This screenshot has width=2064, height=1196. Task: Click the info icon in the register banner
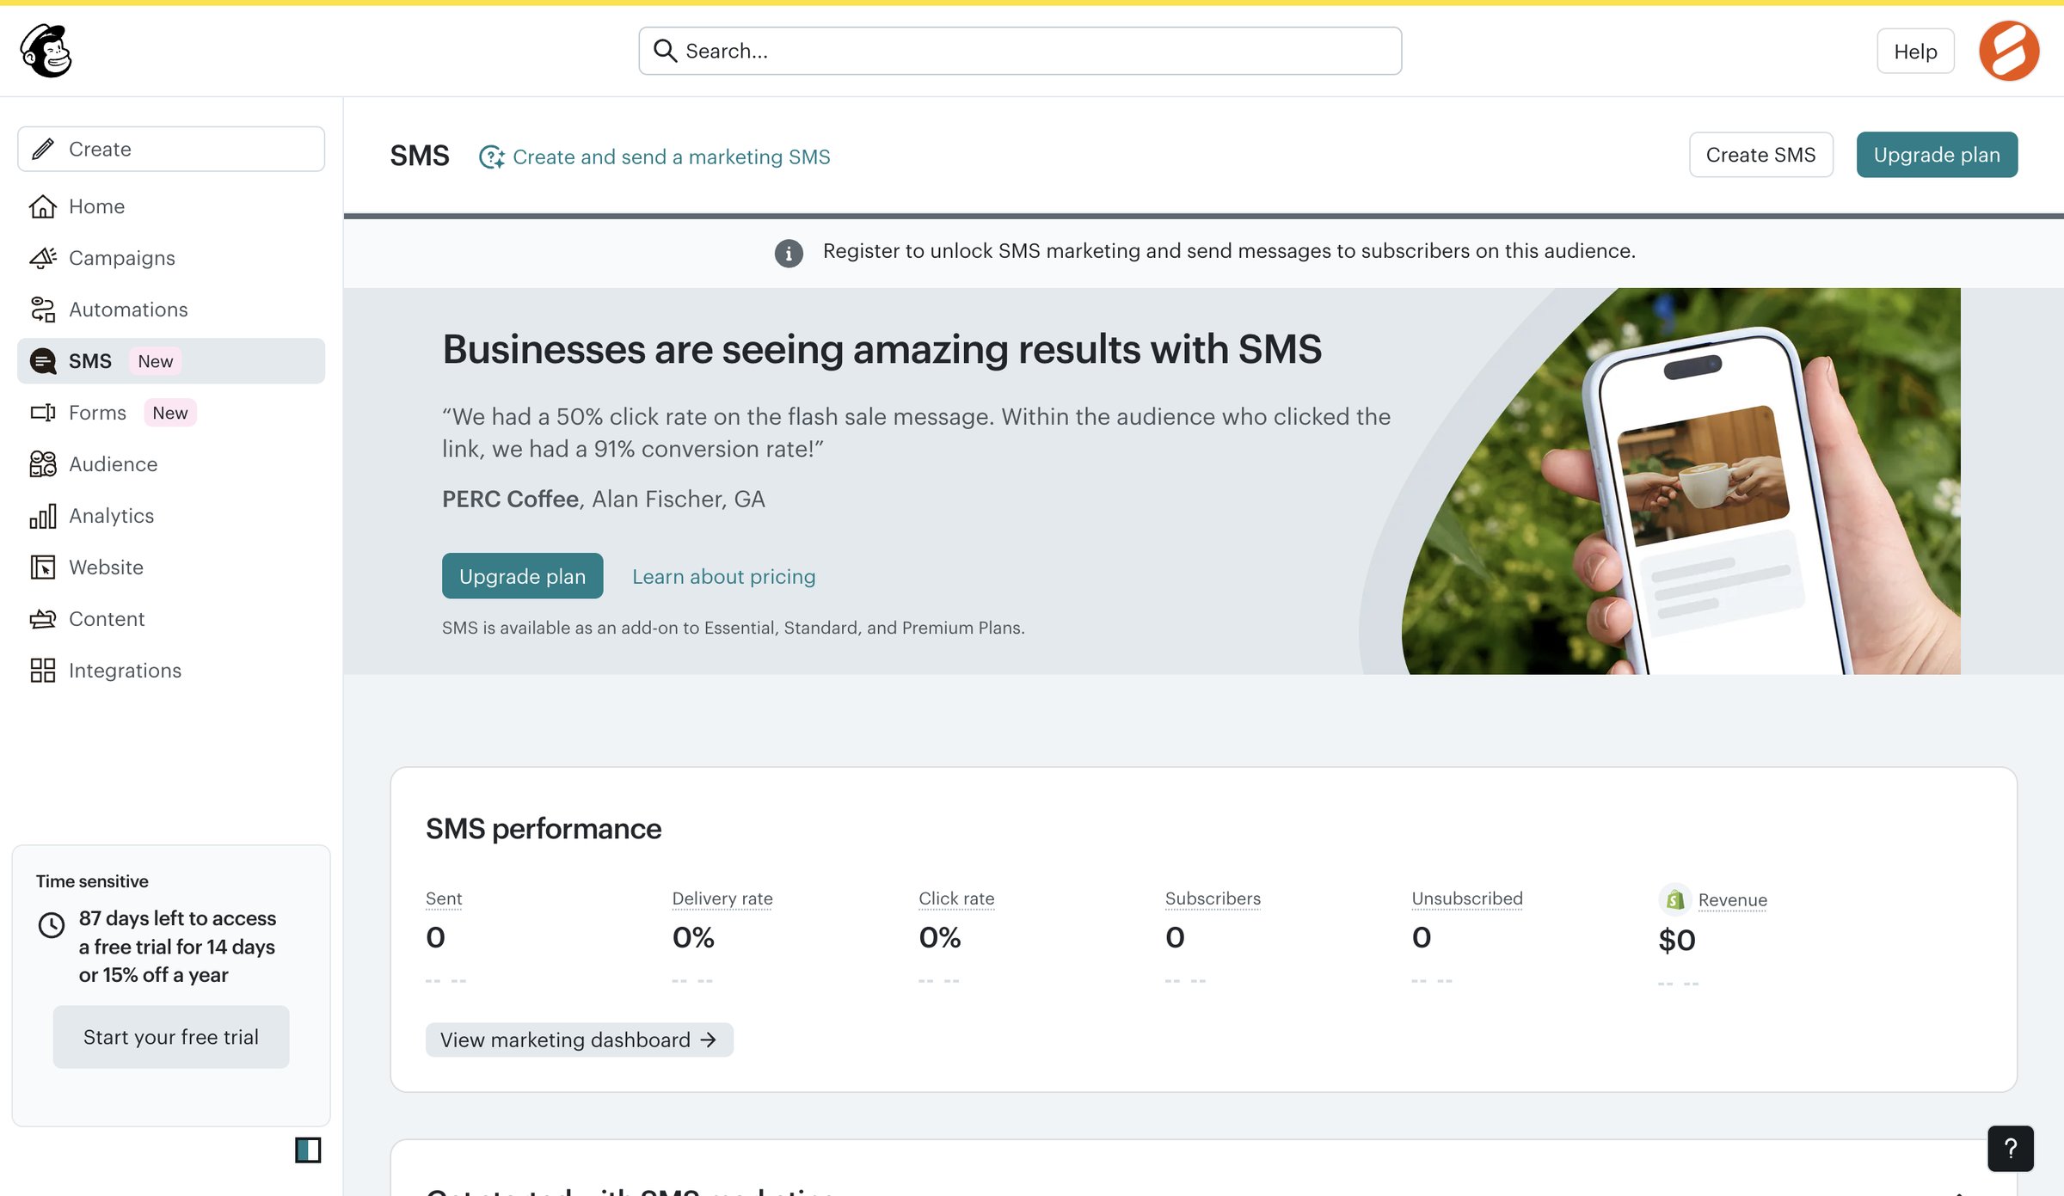click(x=789, y=253)
